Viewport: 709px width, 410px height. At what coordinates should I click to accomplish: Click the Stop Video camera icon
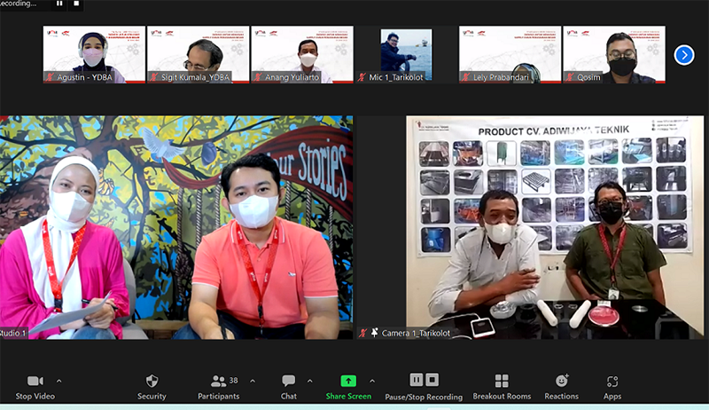pos(35,381)
